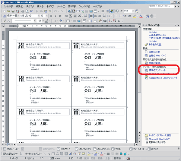Open 人事異動内示.doc from recent documents
The width and height of the screenshot is (181, 161).
[157, 35]
